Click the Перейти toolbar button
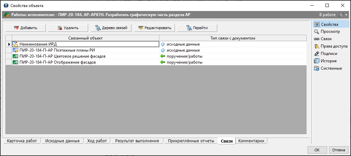 (x=197, y=28)
